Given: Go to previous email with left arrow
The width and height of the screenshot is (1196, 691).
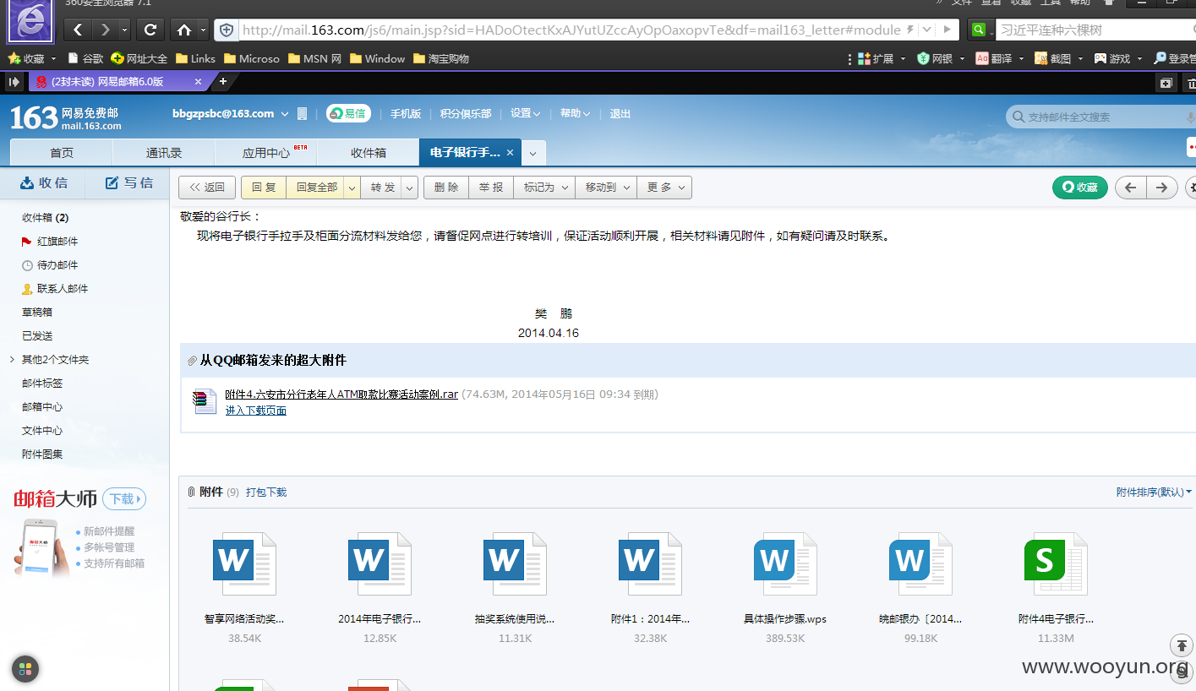Looking at the screenshot, I should 1131,188.
